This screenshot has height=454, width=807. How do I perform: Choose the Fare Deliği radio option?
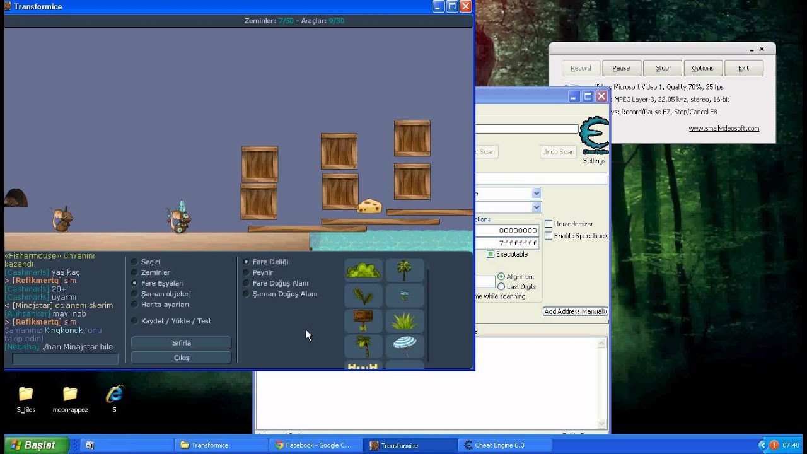(x=246, y=262)
